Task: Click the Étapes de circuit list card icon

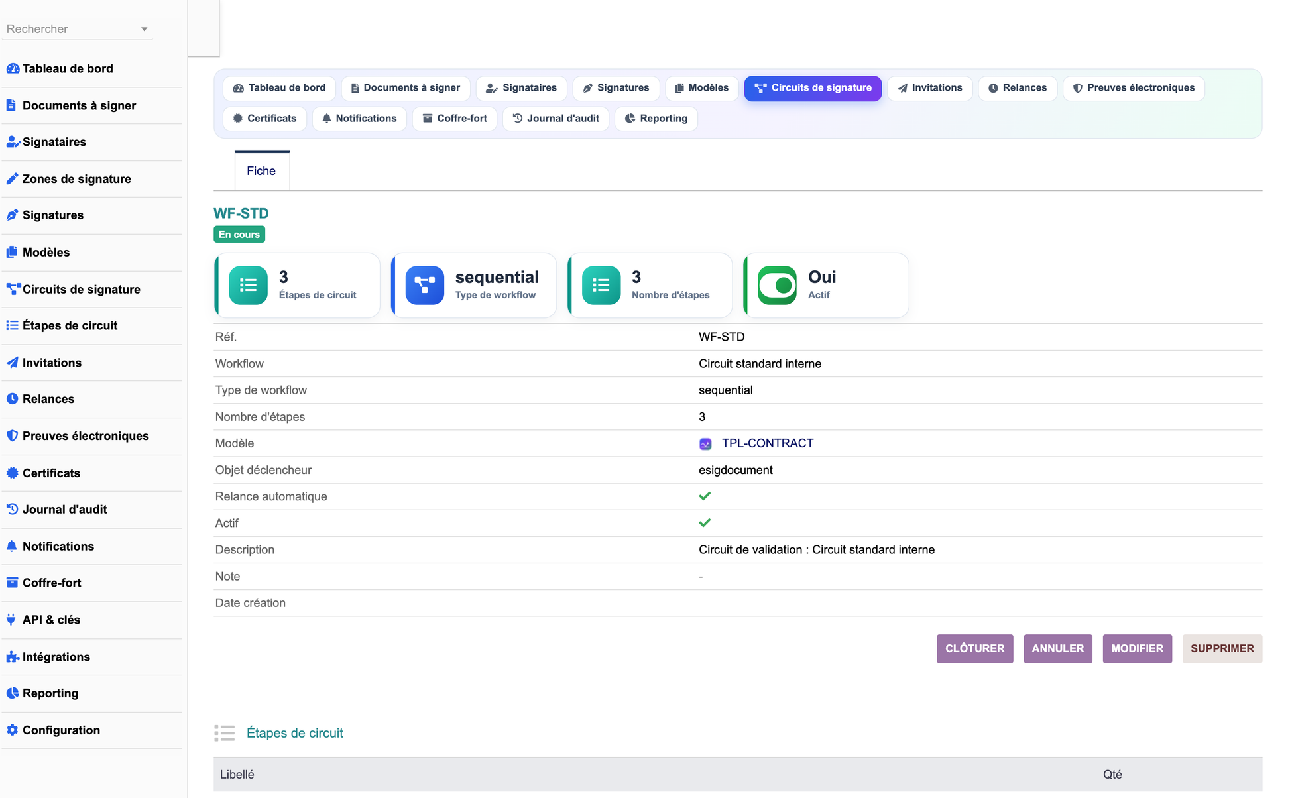Action: 248,285
